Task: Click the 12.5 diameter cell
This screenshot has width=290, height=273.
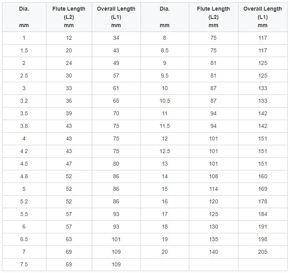Action: (x=164, y=151)
